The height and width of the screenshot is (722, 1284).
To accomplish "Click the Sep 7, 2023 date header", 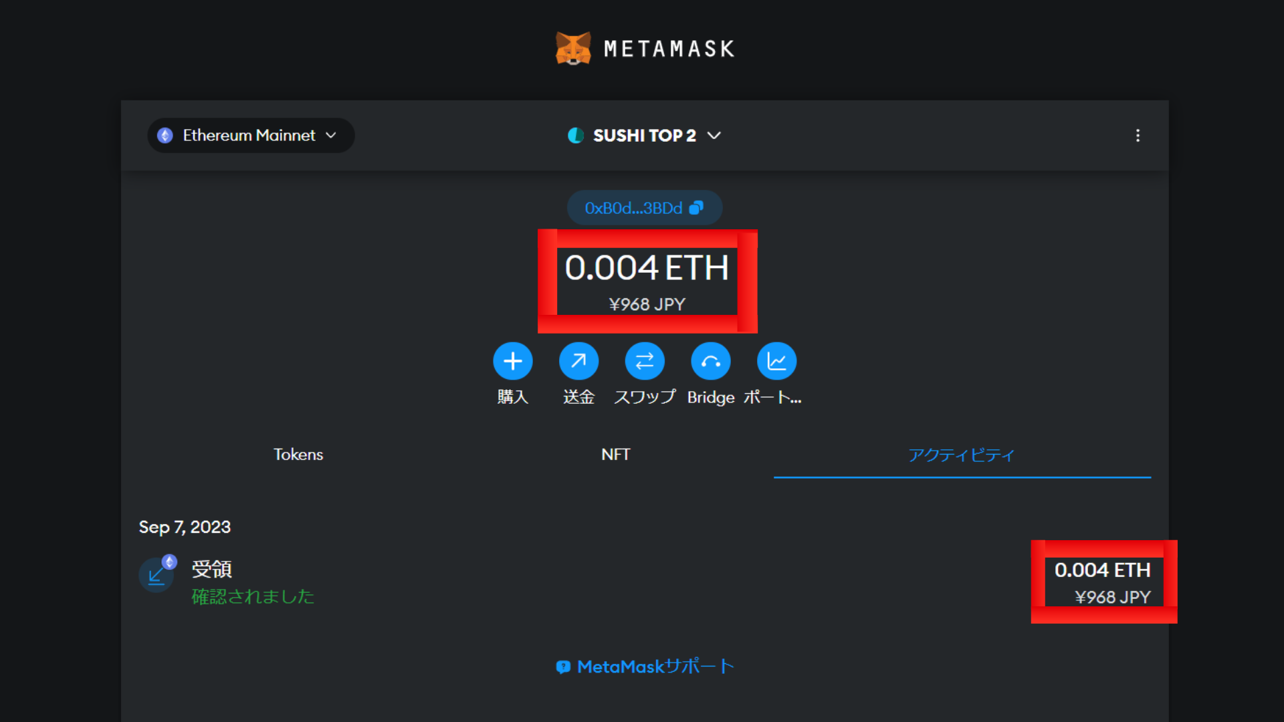I will coord(185,527).
